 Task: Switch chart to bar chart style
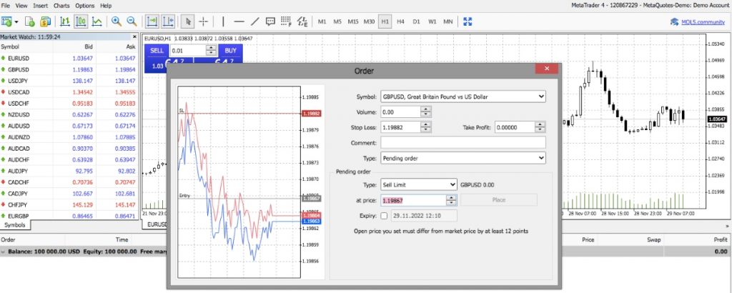tap(65, 21)
